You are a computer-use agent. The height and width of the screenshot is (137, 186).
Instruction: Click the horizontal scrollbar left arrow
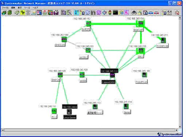point(3,130)
